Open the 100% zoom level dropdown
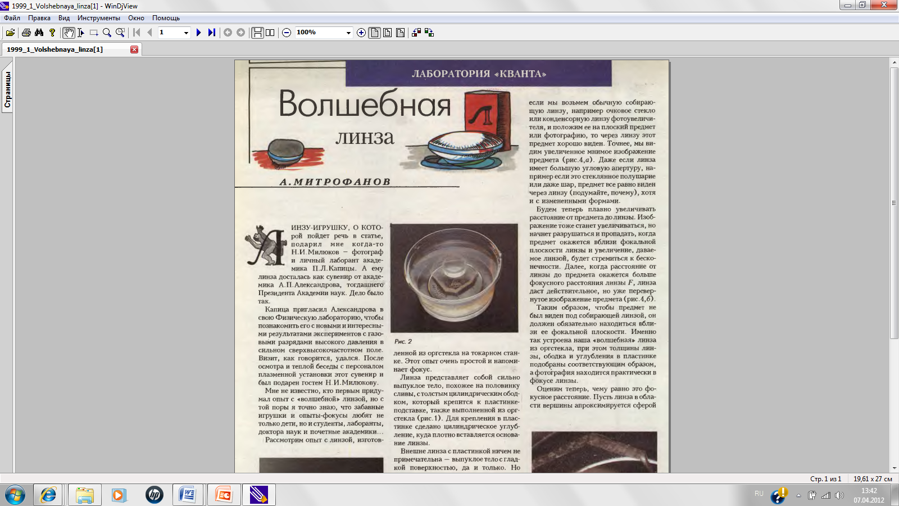Image resolution: width=899 pixels, height=506 pixels. coord(348,33)
